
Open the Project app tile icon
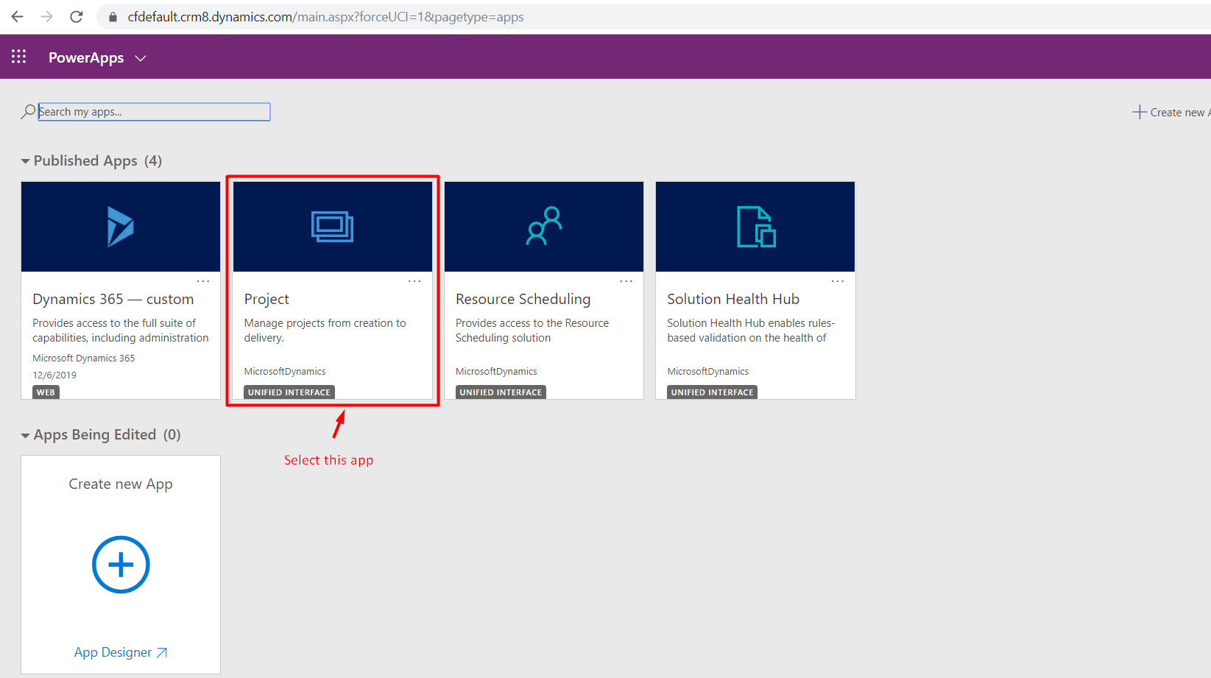pyautogui.click(x=332, y=227)
